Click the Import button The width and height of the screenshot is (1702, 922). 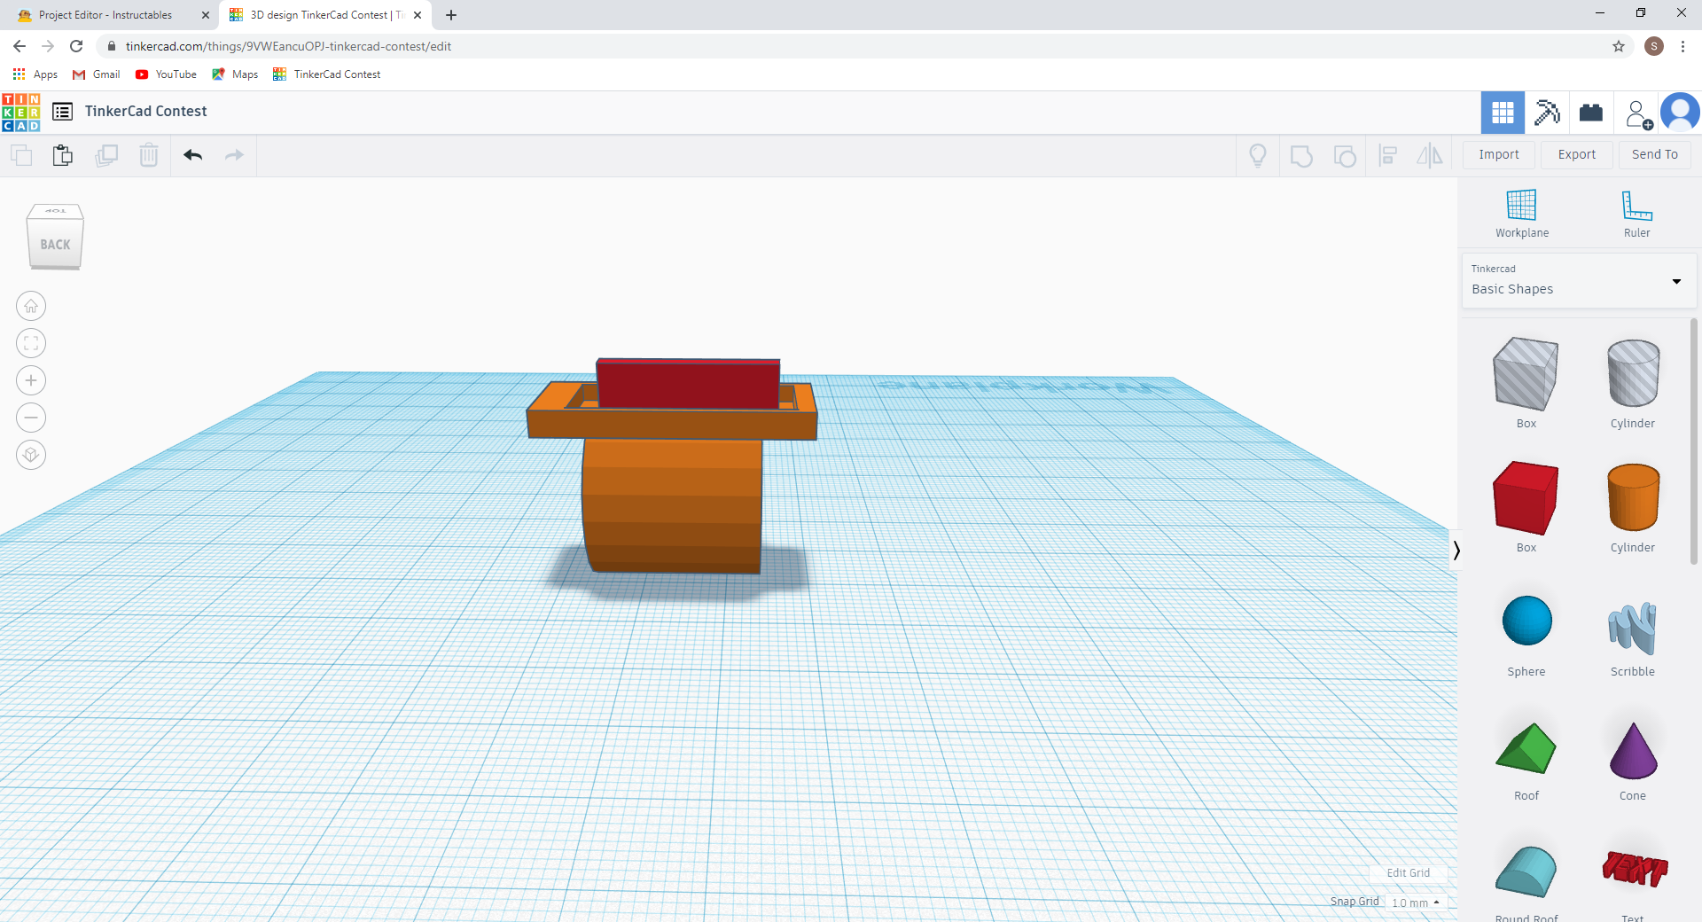(1499, 154)
